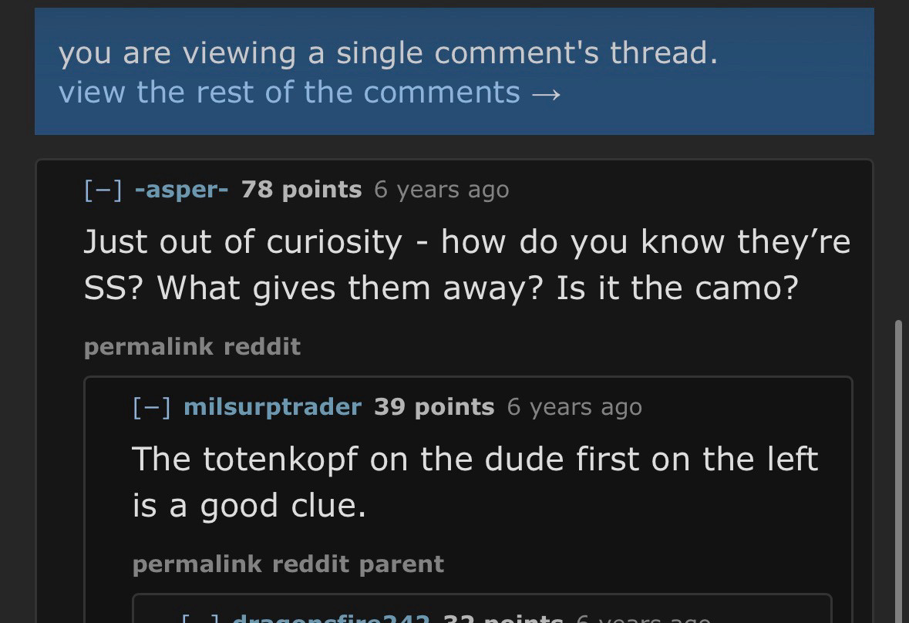Click "6 years ago" timestamp on milsurptrader reply
Image resolution: width=909 pixels, height=623 pixels.
(574, 407)
